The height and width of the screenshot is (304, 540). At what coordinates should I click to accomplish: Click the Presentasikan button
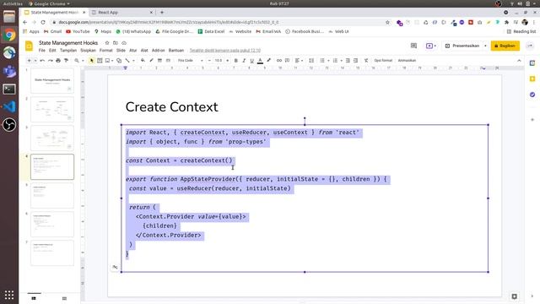(x=462, y=46)
